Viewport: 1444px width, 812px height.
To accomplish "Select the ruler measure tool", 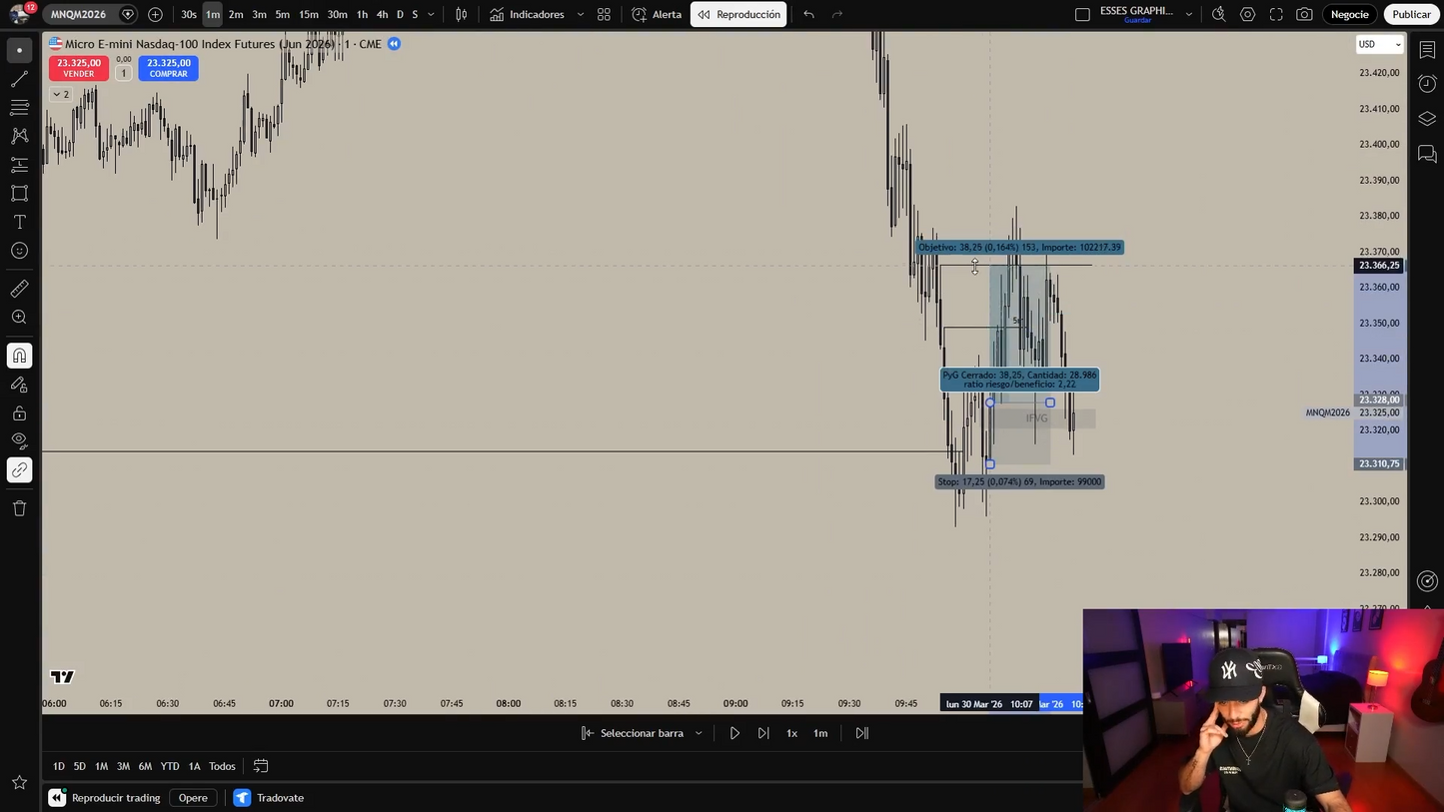I will click(19, 289).
